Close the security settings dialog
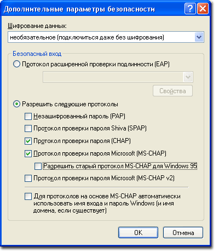Screen dimensions: 219x252 (203, 9)
